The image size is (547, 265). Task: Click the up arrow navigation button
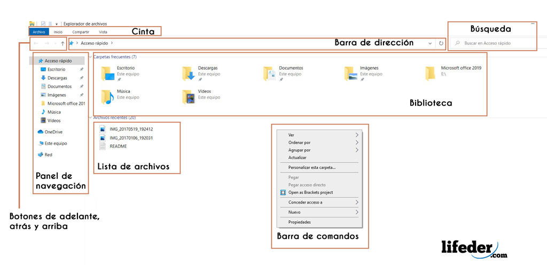click(62, 43)
